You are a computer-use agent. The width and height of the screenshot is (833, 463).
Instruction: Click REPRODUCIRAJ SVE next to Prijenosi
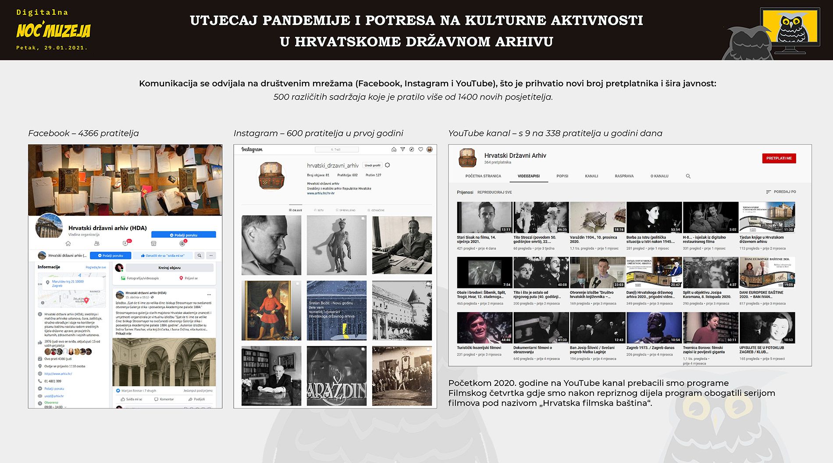tap(495, 192)
